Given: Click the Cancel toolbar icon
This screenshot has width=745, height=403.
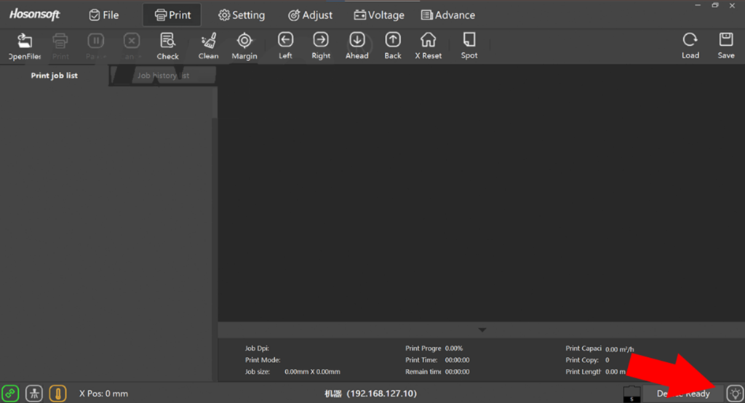Looking at the screenshot, I should [132, 46].
